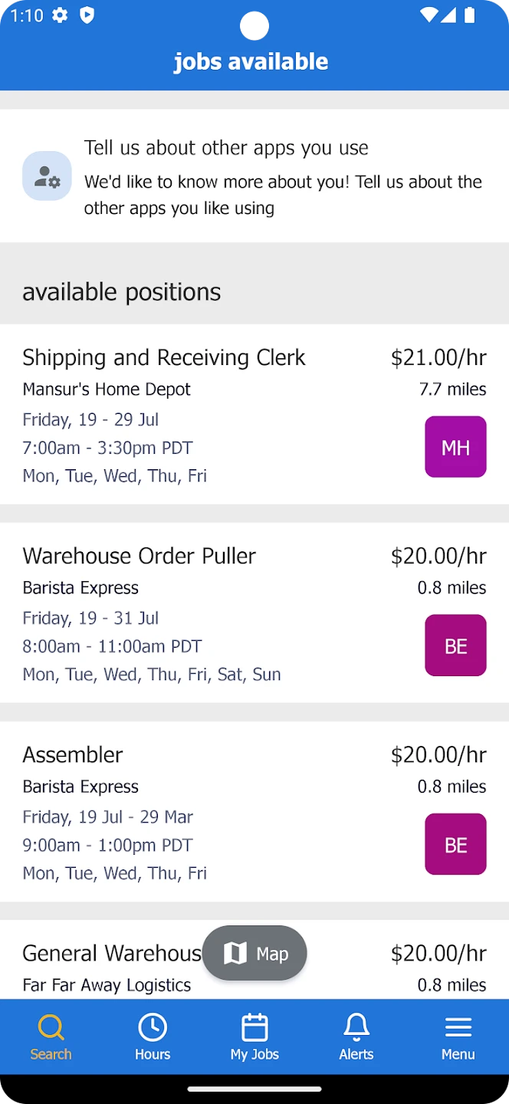Image resolution: width=509 pixels, height=1104 pixels.
Task: Select the Mansur's Home Depot employer name
Action: 107,389
